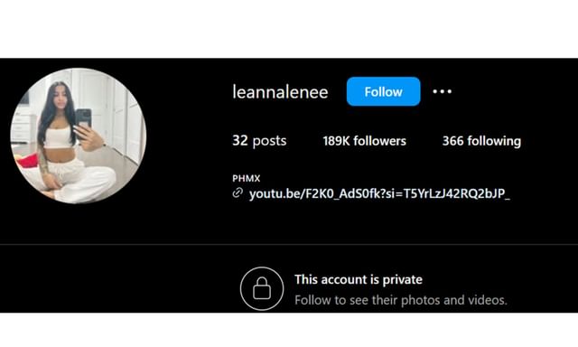578x347 pixels.
Task: Click the number 32 in the posts stat
Action: [240, 140]
